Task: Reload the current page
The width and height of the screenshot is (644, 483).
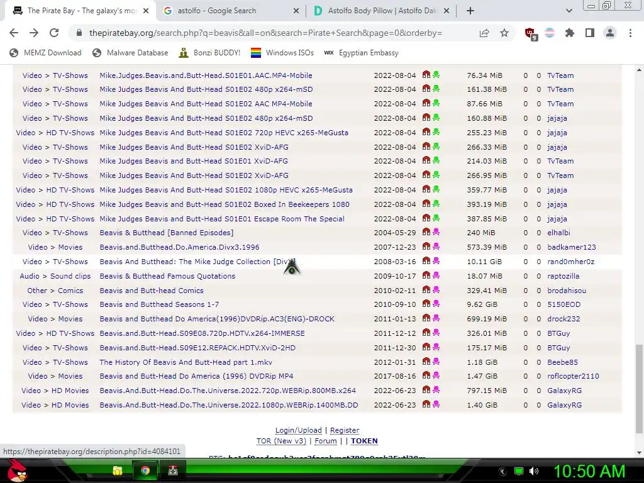Action: [54, 33]
